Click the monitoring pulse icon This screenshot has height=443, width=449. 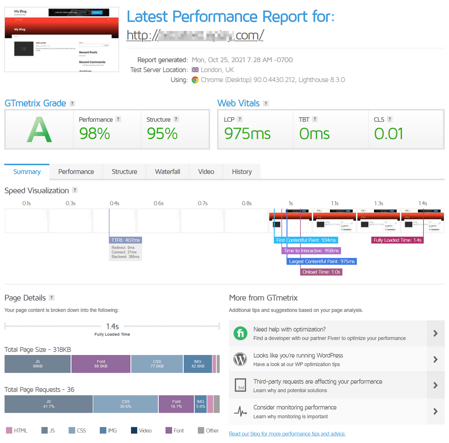[240, 412]
